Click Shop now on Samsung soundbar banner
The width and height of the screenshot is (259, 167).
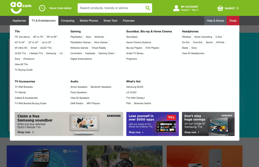click(26, 132)
